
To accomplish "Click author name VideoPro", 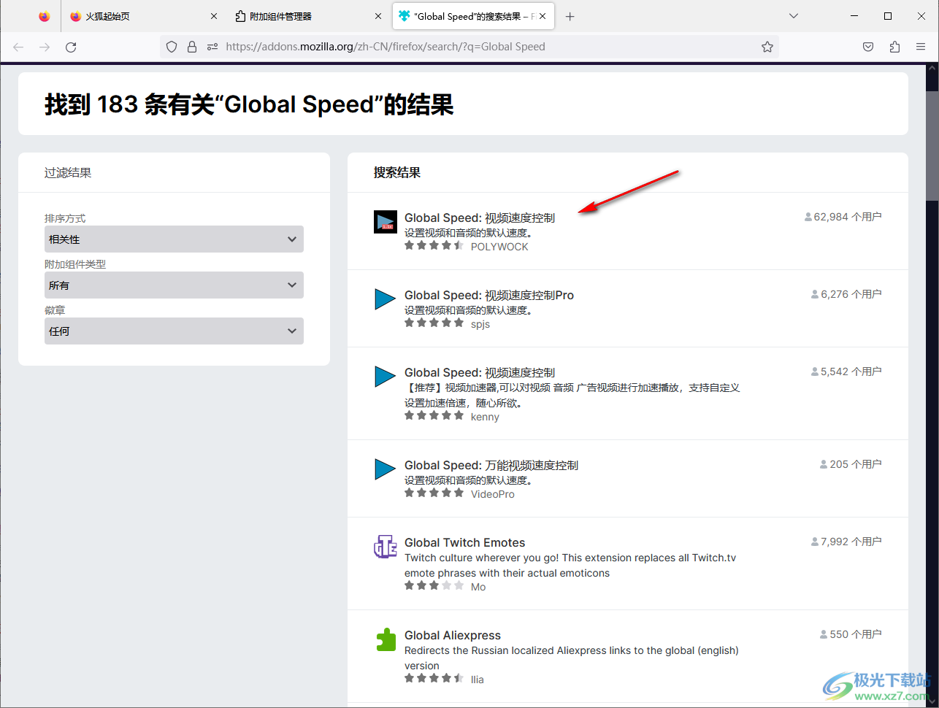I will coord(493,494).
